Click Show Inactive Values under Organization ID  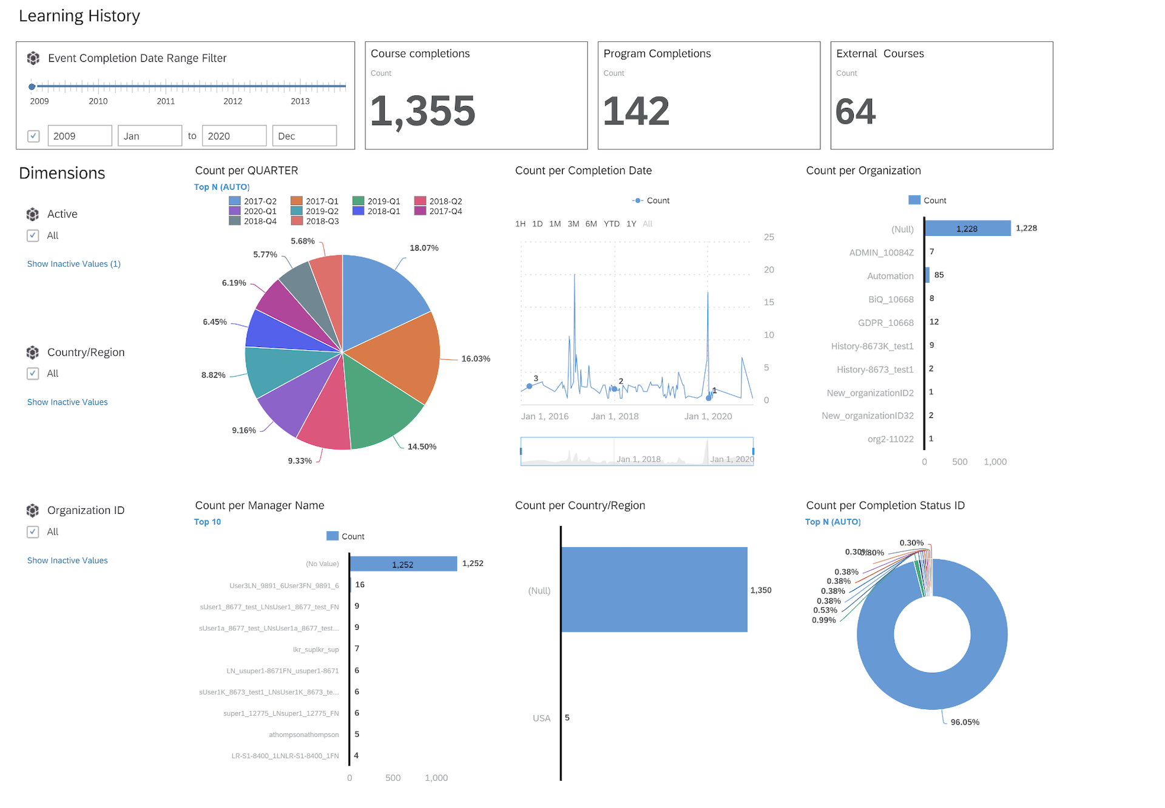pos(67,561)
